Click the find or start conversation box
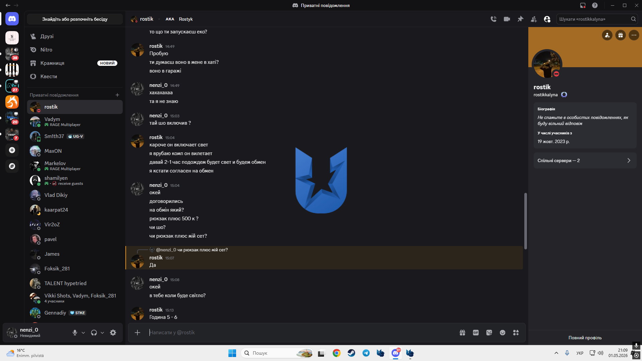Viewport: 642px width, 361px height. (75, 19)
